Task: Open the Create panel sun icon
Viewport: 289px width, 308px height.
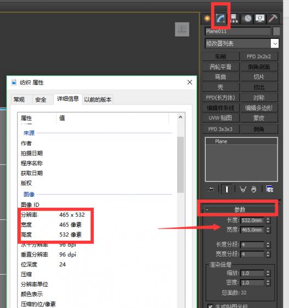Action: (x=207, y=19)
